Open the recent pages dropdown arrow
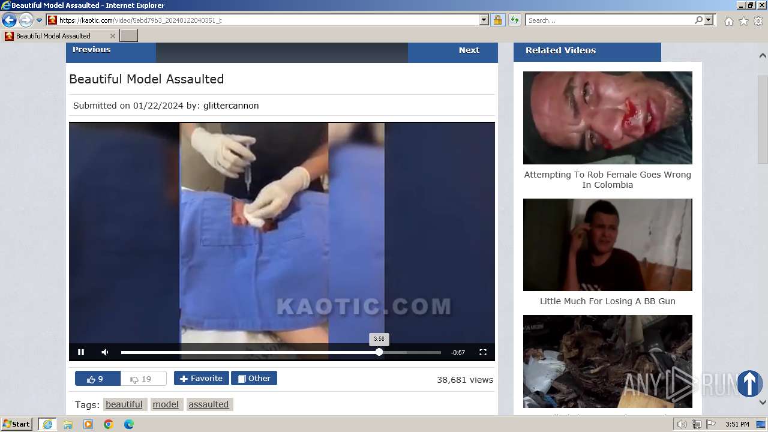This screenshot has width=768, height=432. 40,20
